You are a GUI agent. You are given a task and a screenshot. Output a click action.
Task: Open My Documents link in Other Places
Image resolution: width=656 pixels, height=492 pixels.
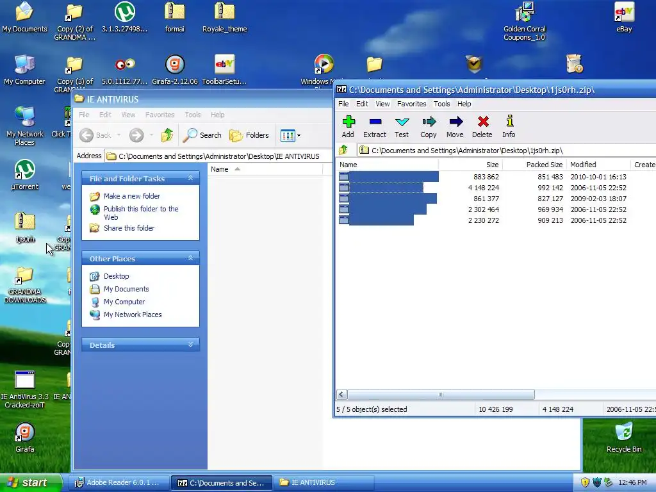126,289
